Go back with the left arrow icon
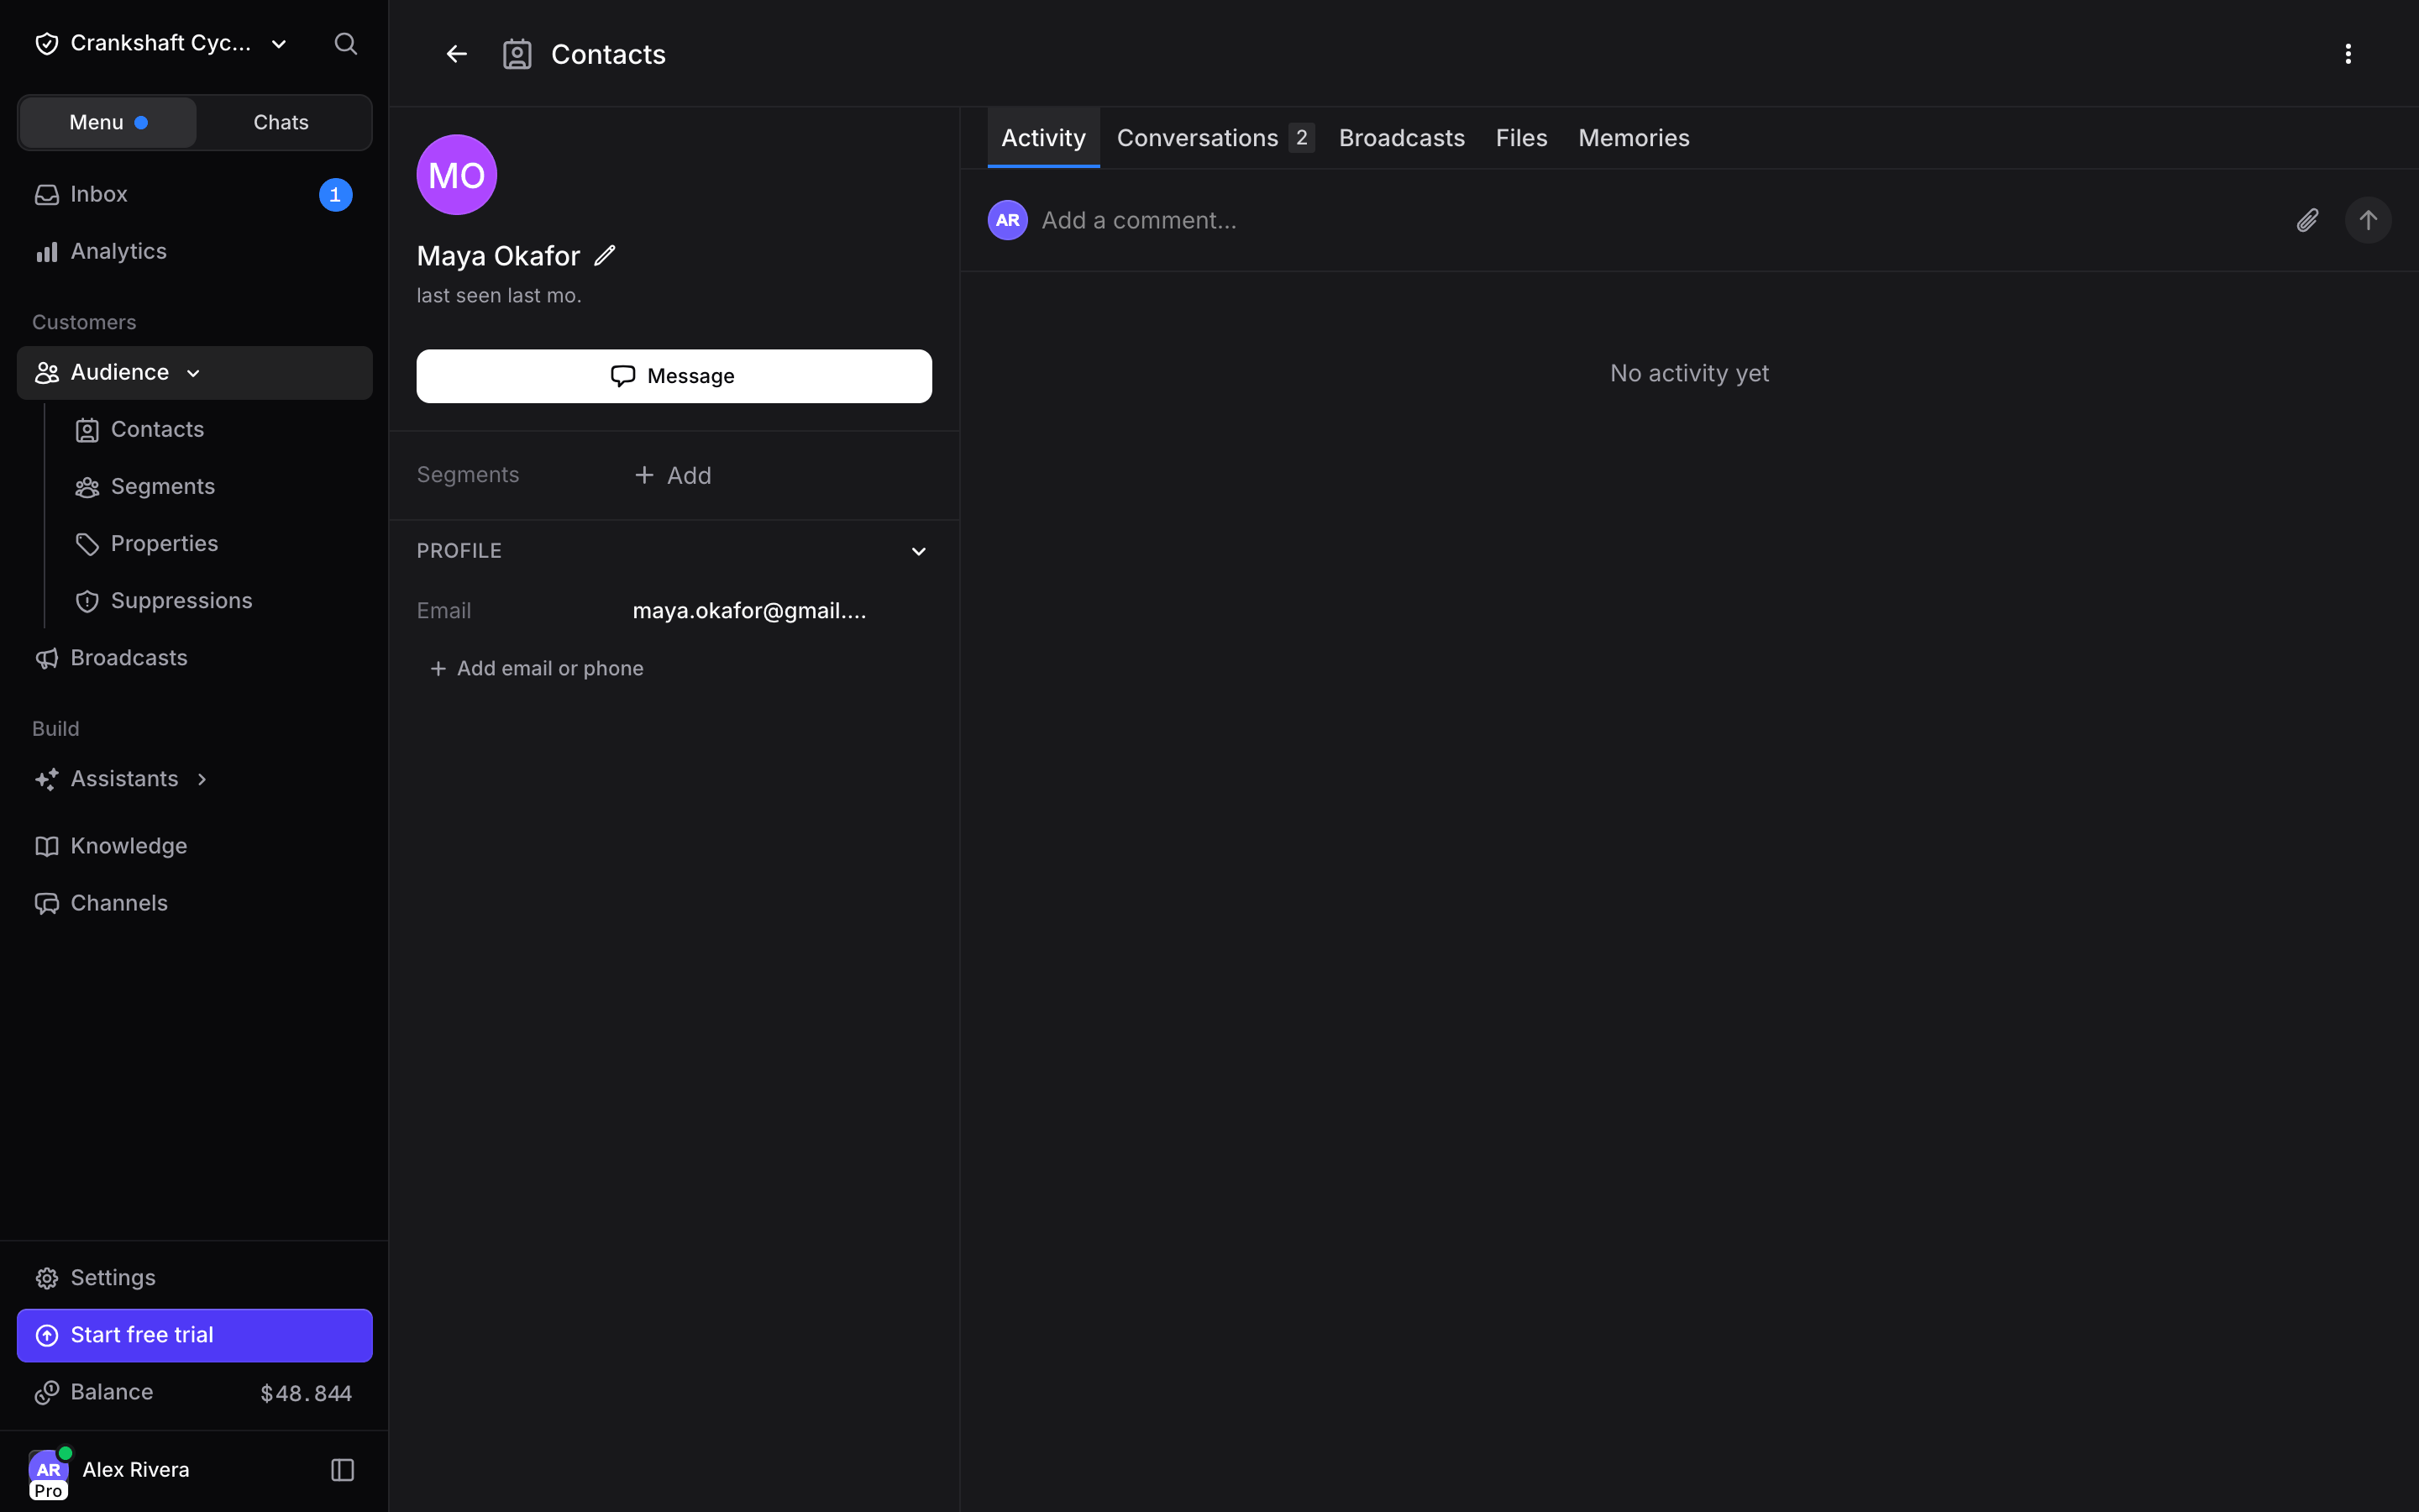This screenshot has height=1512, width=2419. coord(457,54)
